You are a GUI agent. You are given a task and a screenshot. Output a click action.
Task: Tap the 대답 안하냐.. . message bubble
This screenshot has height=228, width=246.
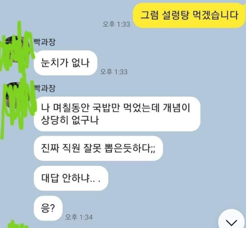click(x=71, y=178)
